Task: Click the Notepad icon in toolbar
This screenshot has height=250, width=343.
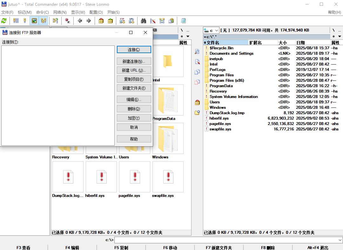Action: pyautogui.click(x=183, y=21)
